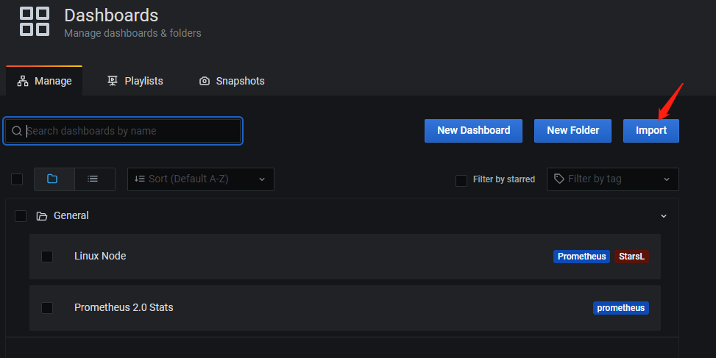Select the Prometheus 2.0 Stats checkbox
The width and height of the screenshot is (716, 358).
click(47, 308)
